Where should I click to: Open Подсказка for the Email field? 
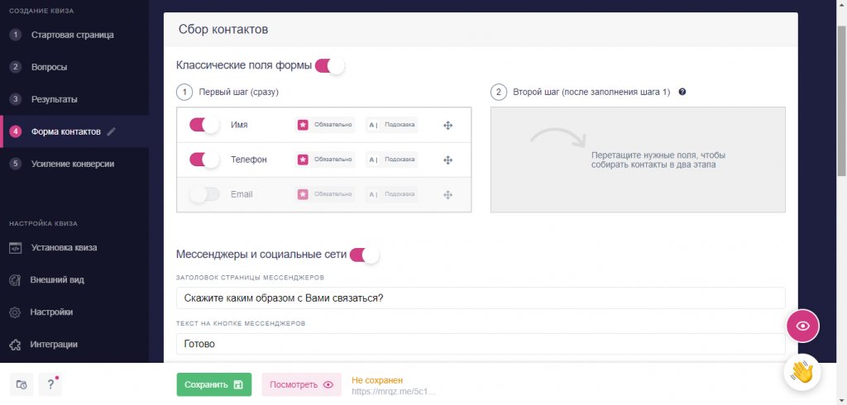pyautogui.click(x=391, y=194)
